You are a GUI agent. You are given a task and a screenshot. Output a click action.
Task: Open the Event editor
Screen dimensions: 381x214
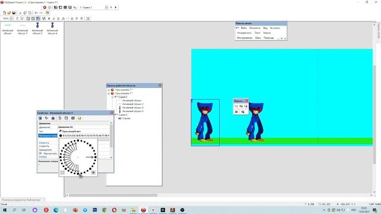[65, 7]
